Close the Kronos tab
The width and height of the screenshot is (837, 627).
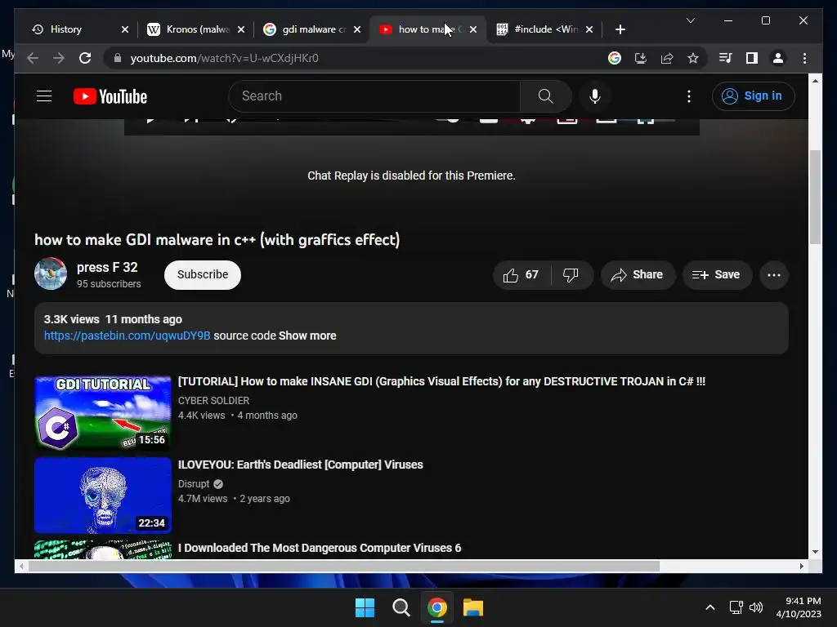click(241, 29)
